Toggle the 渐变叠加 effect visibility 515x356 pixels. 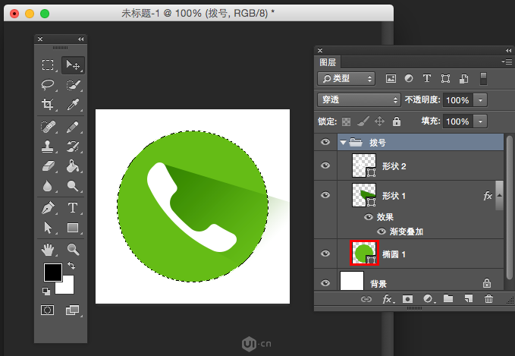pyautogui.click(x=381, y=232)
